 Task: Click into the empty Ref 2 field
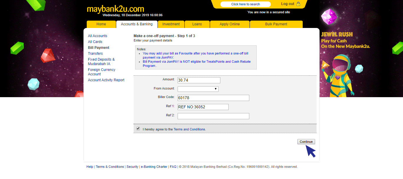213,116
